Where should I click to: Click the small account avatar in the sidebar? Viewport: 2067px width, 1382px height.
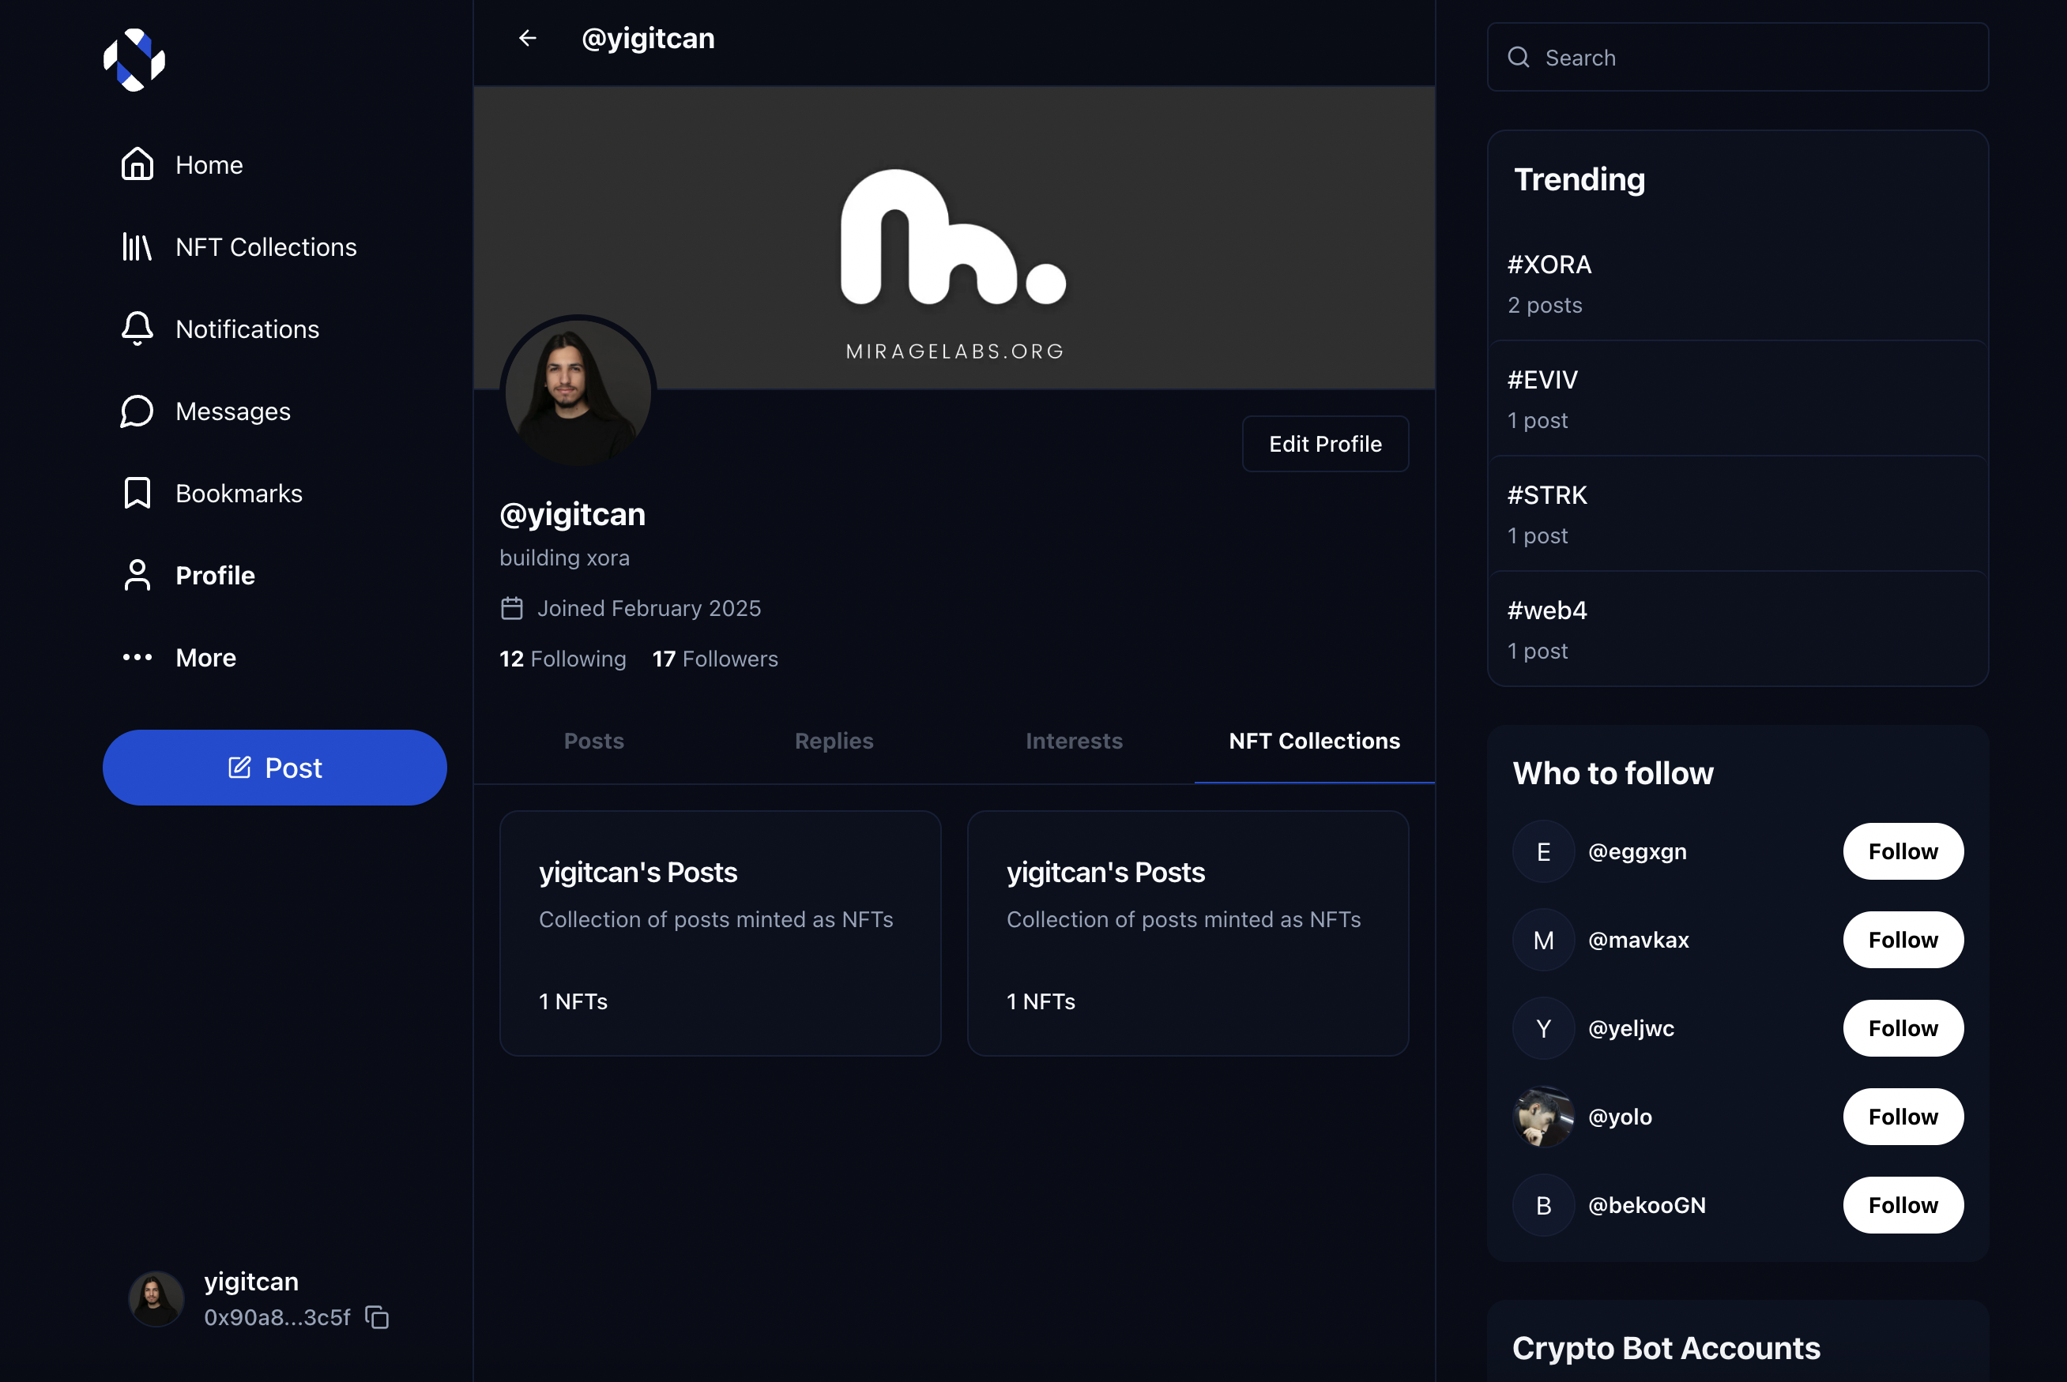tap(156, 1299)
